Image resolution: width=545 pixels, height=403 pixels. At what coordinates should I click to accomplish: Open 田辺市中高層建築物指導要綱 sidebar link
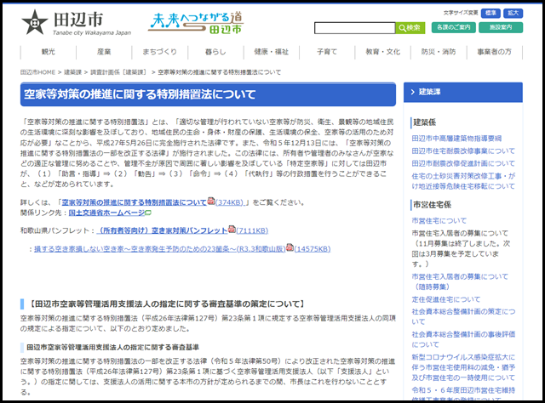[456, 139]
